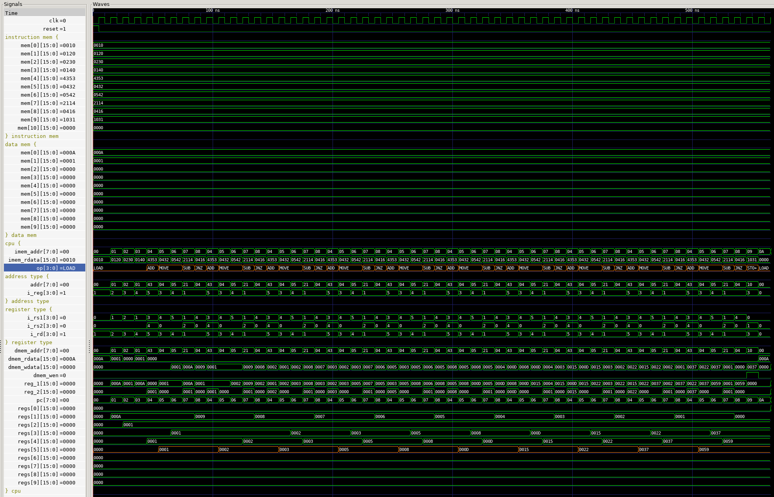Click the dmem_wen pulse near waveform end
Viewport: 774px width, 497px height.
tap(752, 375)
